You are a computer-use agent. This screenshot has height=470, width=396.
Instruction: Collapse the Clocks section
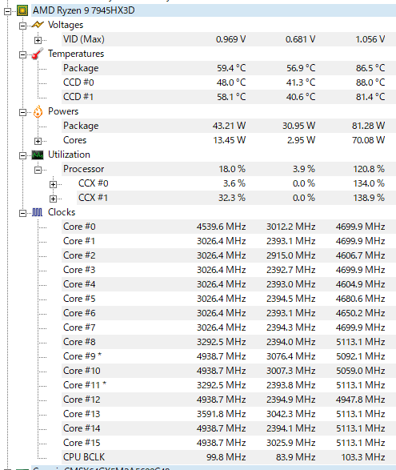(22, 213)
